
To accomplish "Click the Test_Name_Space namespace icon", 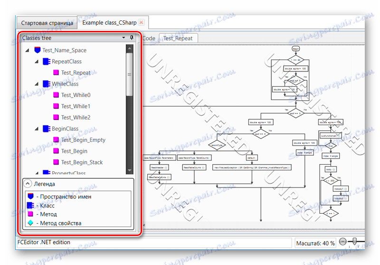I will point(37,50).
